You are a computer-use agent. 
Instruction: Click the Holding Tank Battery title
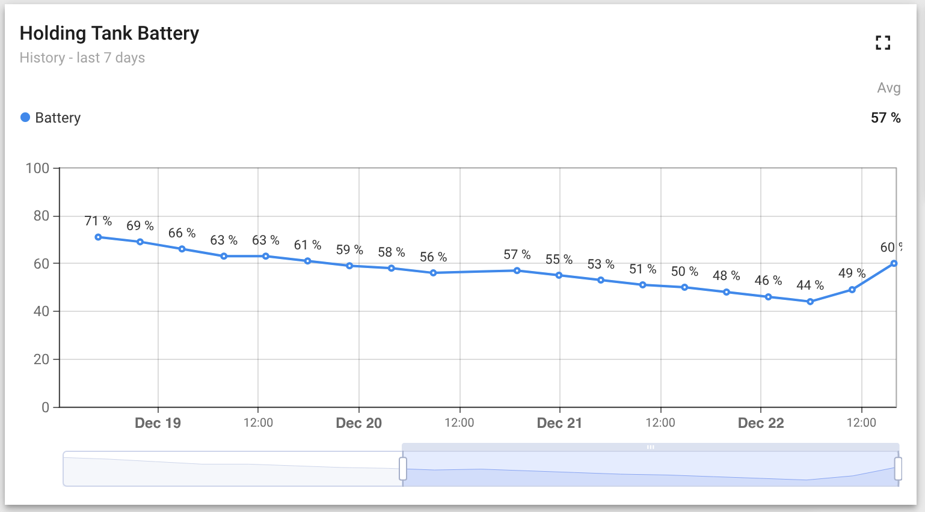pyautogui.click(x=109, y=34)
